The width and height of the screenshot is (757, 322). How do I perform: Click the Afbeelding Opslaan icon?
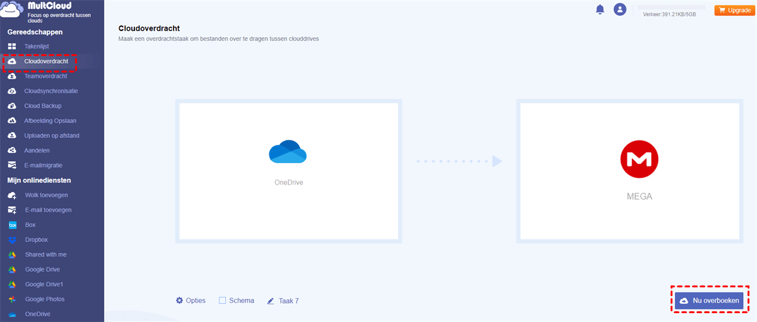point(12,121)
